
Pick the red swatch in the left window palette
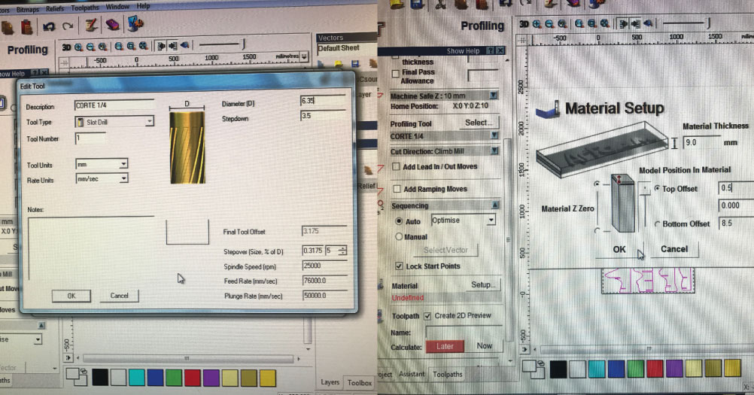(193, 378)
